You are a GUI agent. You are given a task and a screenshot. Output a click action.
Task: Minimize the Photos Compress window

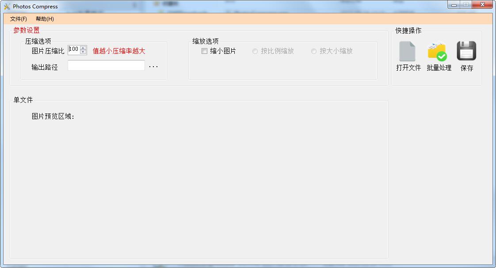(x=454, y=5)
